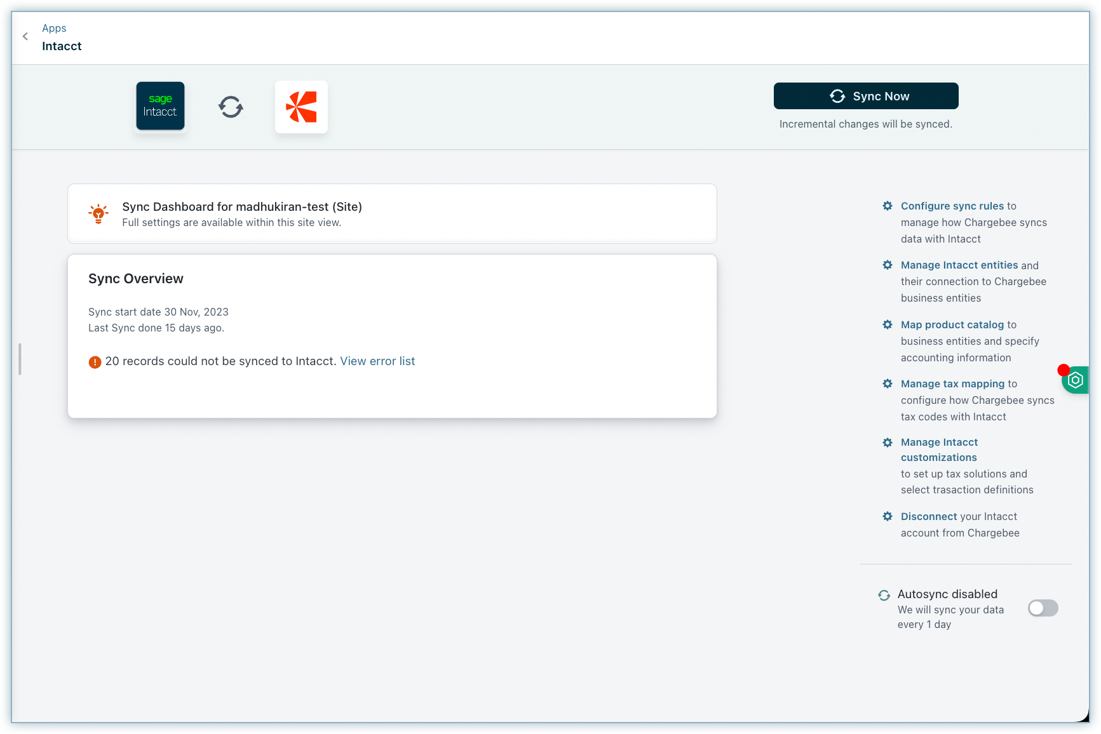Click gear icon next to Disconnect
The width and height of the screenshot is (1101, 734).
point(888,516)
